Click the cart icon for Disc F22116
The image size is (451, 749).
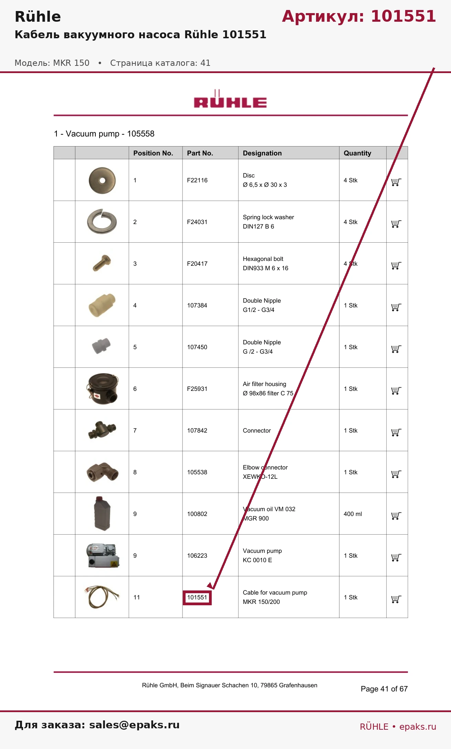[x=396, y=182]
